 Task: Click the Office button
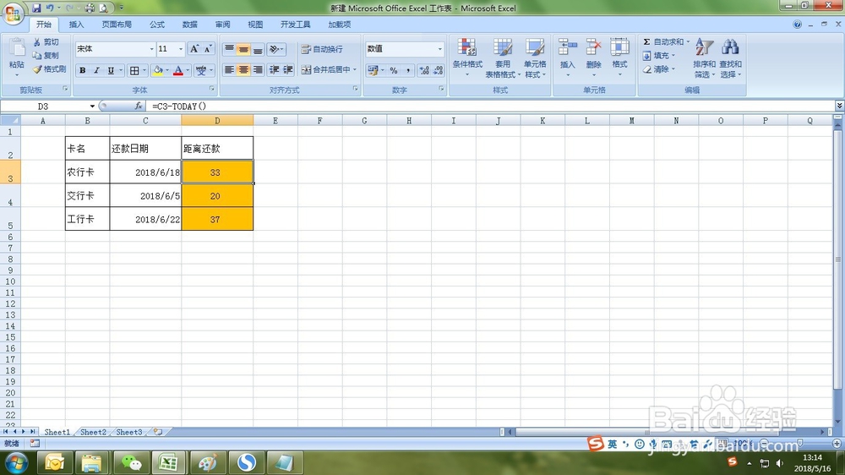coord(13,13)
